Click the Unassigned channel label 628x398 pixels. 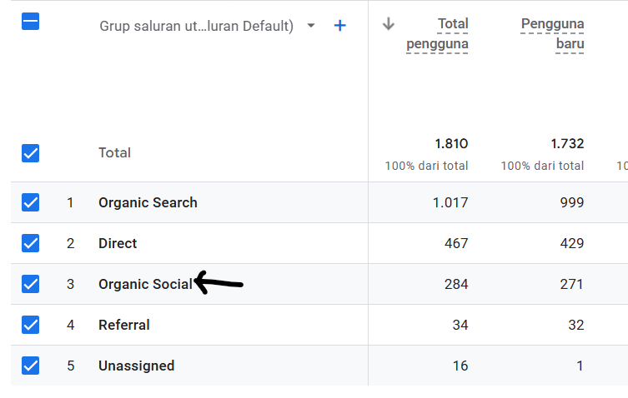136,366
